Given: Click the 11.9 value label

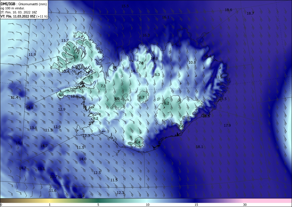Looking at the screenshot, I should (x=32, y=55).
